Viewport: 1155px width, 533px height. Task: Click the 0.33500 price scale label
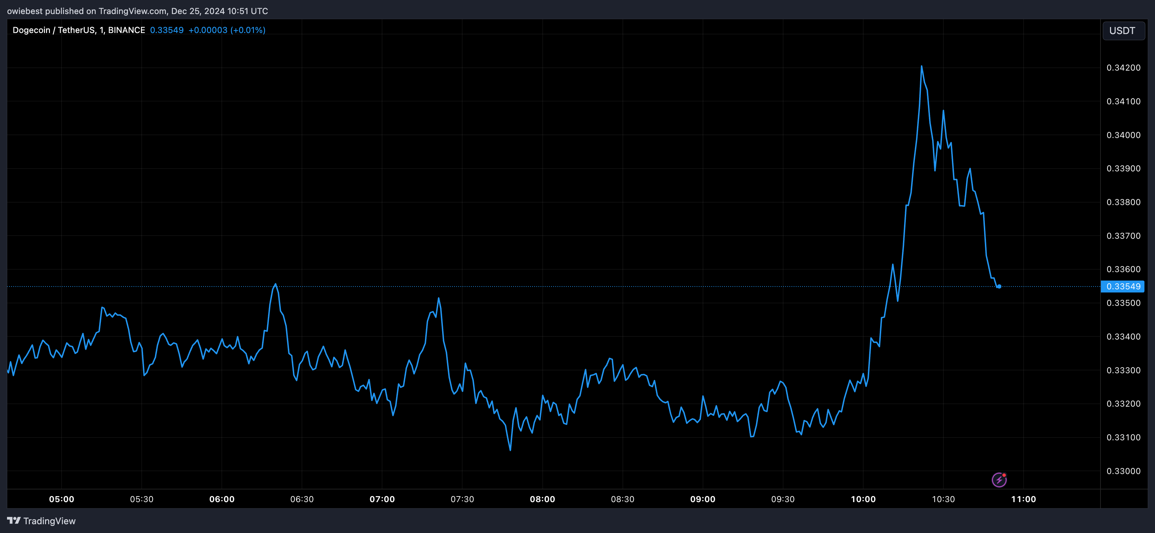click(x=1123, y=303)
